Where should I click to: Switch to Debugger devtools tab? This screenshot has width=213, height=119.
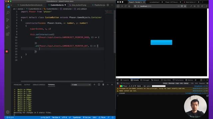pyautogui.click(x=145, y=80)
